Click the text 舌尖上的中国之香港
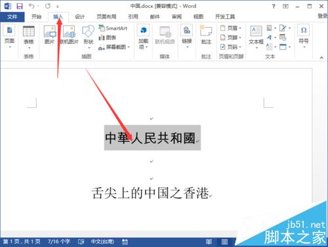The image size is (328, 247). [x=150, y=193]
